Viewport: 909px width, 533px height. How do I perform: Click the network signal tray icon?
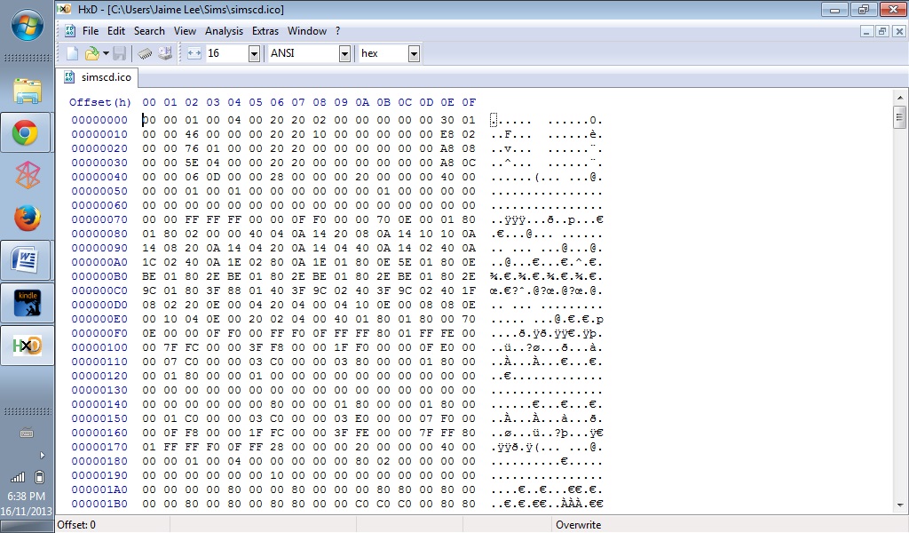coord(18,477)
